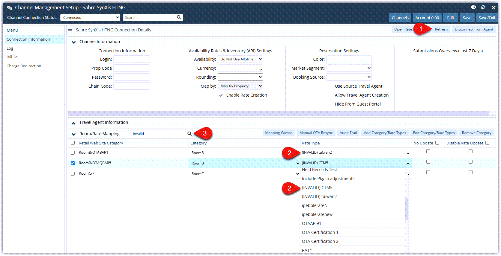501x256 pixels.
Task: Choose Include Pkg in adjustments rate type
Action: pos(353,179)
